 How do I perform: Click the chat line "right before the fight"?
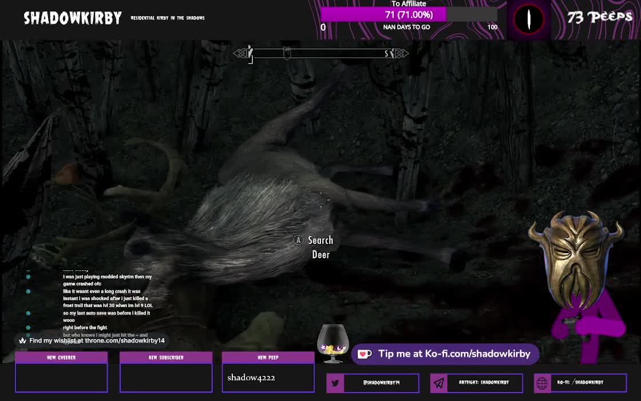[x=85, y=328]
